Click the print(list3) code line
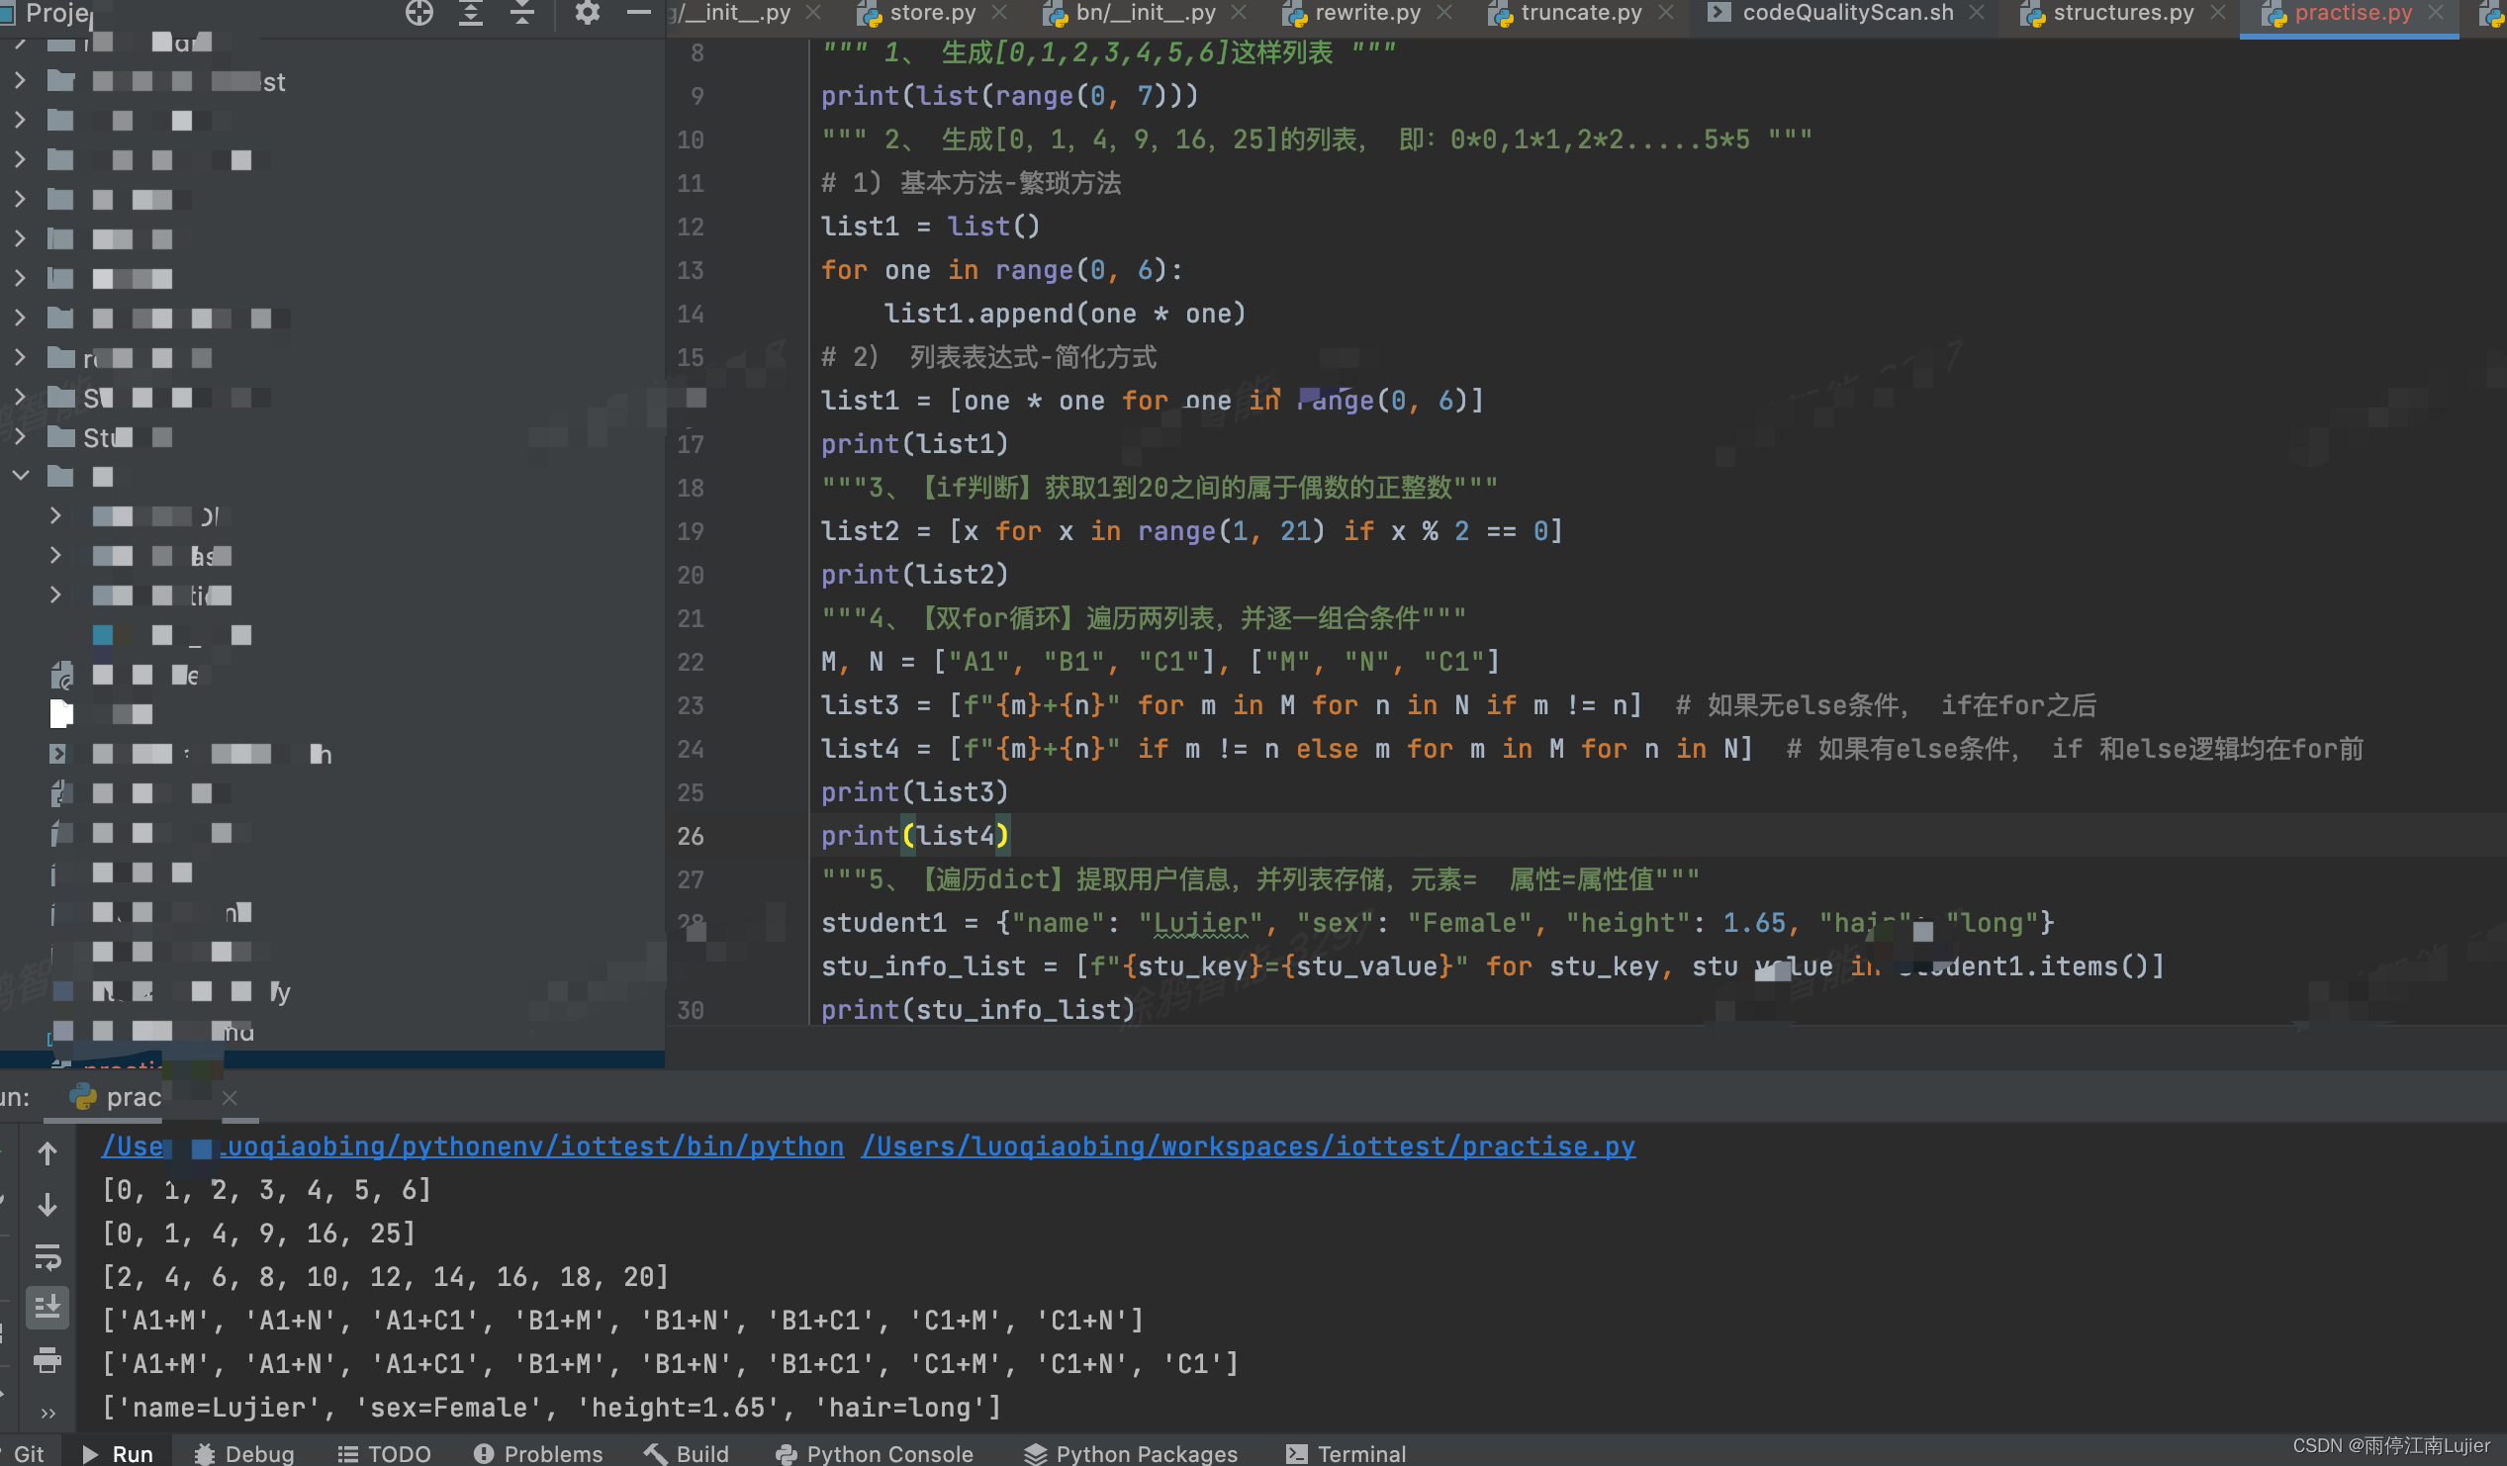Viewport: 2507px width, 1466px height. point(915,791)
